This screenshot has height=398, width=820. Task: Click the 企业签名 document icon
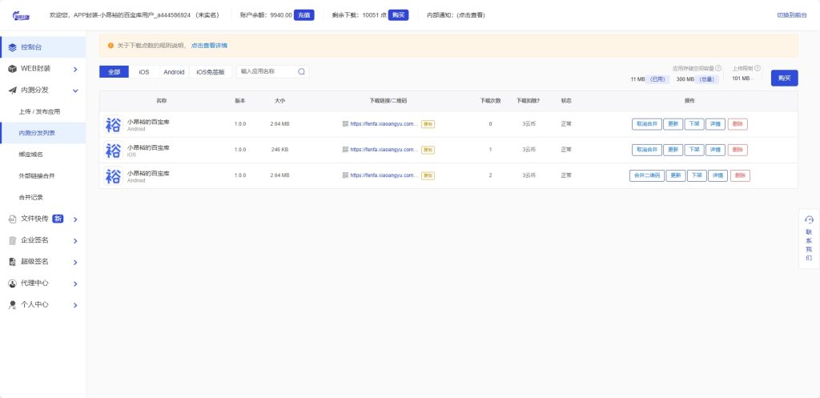coord(13,240)
